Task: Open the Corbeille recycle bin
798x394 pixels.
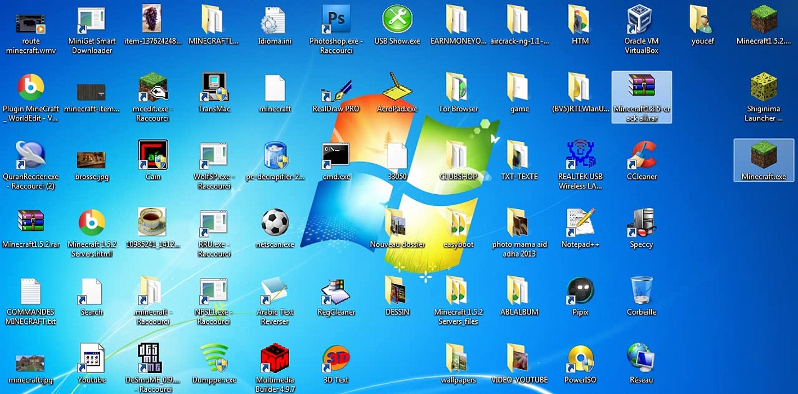Action: [x=641, y=290]
